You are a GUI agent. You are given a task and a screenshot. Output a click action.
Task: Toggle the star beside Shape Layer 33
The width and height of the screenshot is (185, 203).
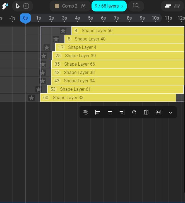coord(32,98)
